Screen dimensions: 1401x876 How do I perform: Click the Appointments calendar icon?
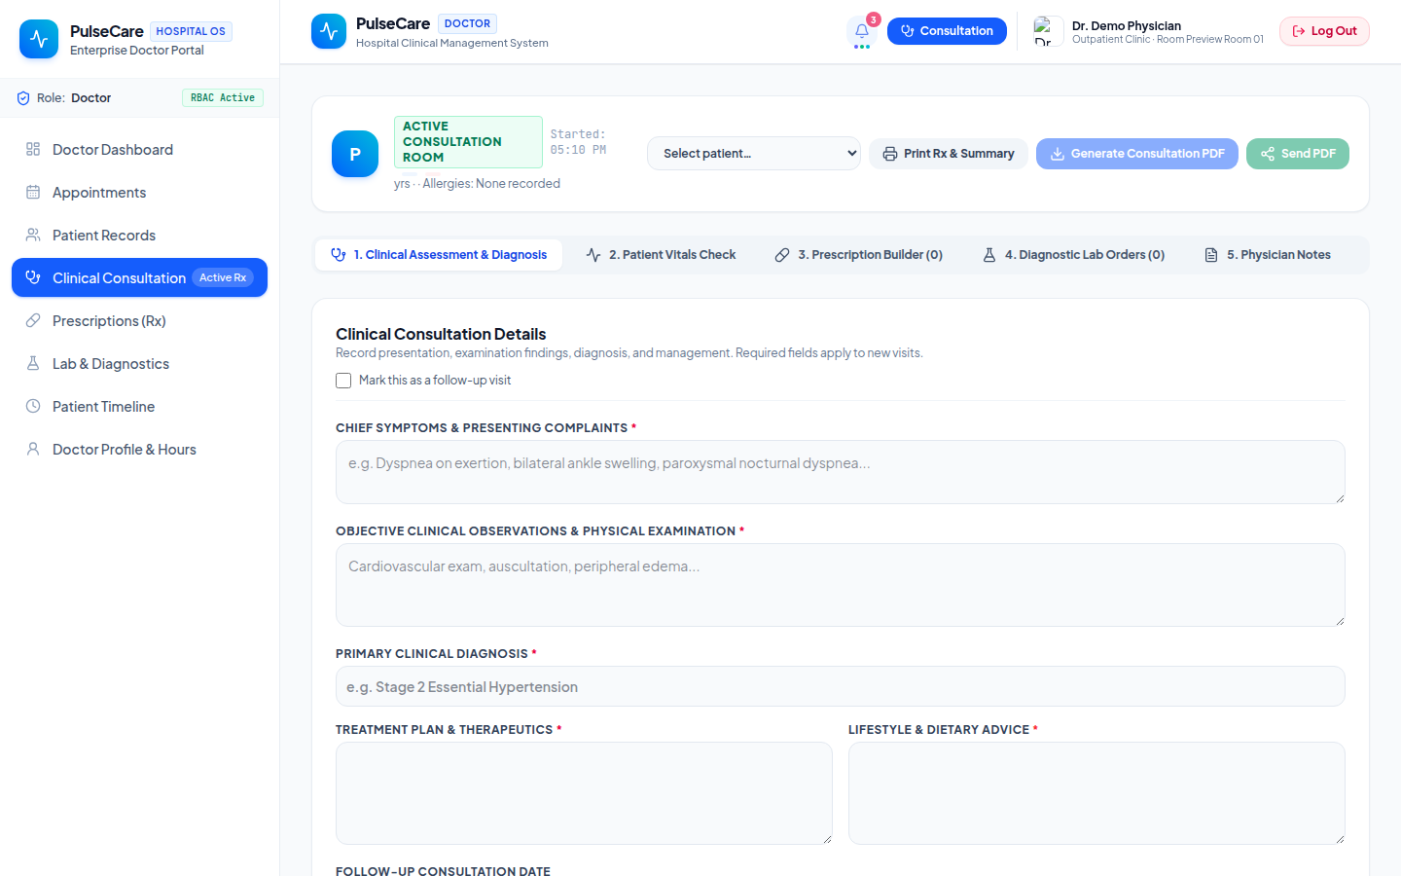[x=33, y=192]
